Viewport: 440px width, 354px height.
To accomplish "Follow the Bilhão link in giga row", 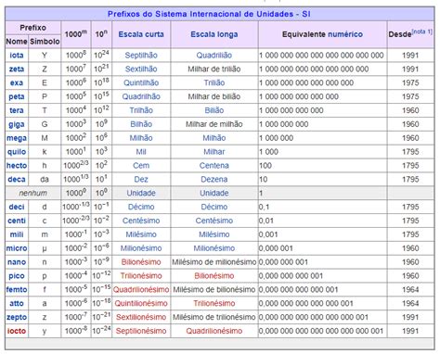I will click(x=141, y=124).
